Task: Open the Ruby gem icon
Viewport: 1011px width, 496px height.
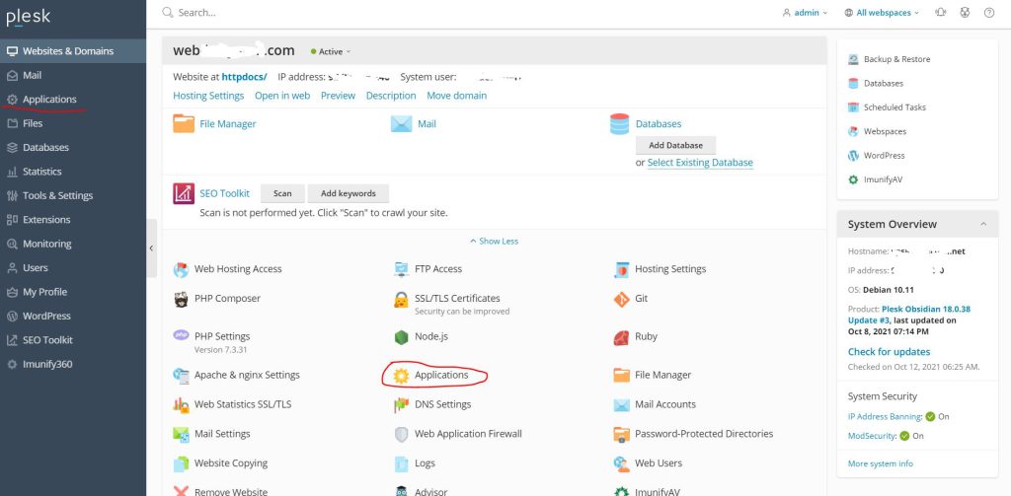Action: (621, 337)
